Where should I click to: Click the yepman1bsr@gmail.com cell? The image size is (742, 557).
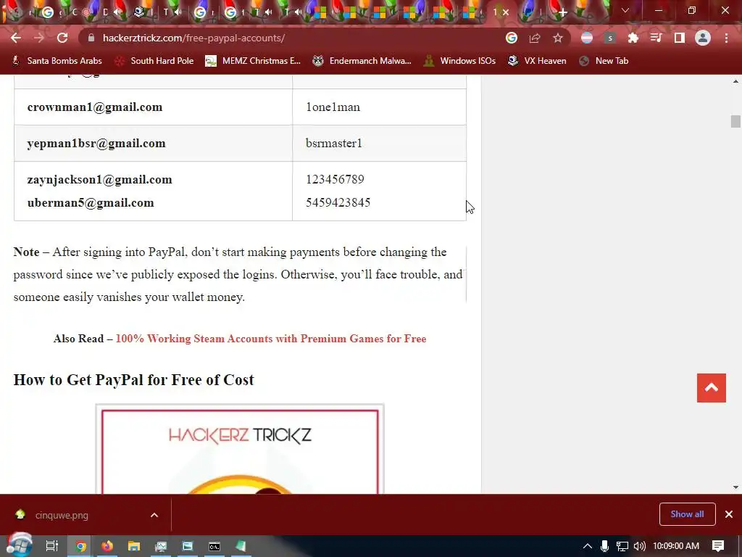click(x=154, y=143)
